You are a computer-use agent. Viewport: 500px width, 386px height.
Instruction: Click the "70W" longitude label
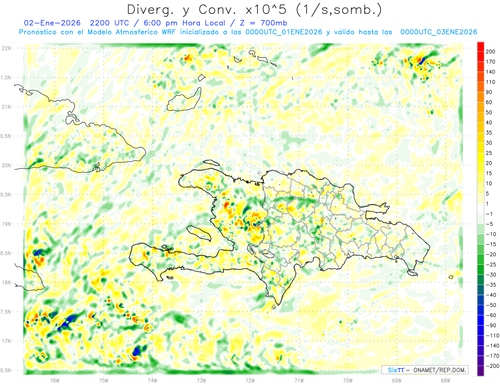[x=348, y=380]
